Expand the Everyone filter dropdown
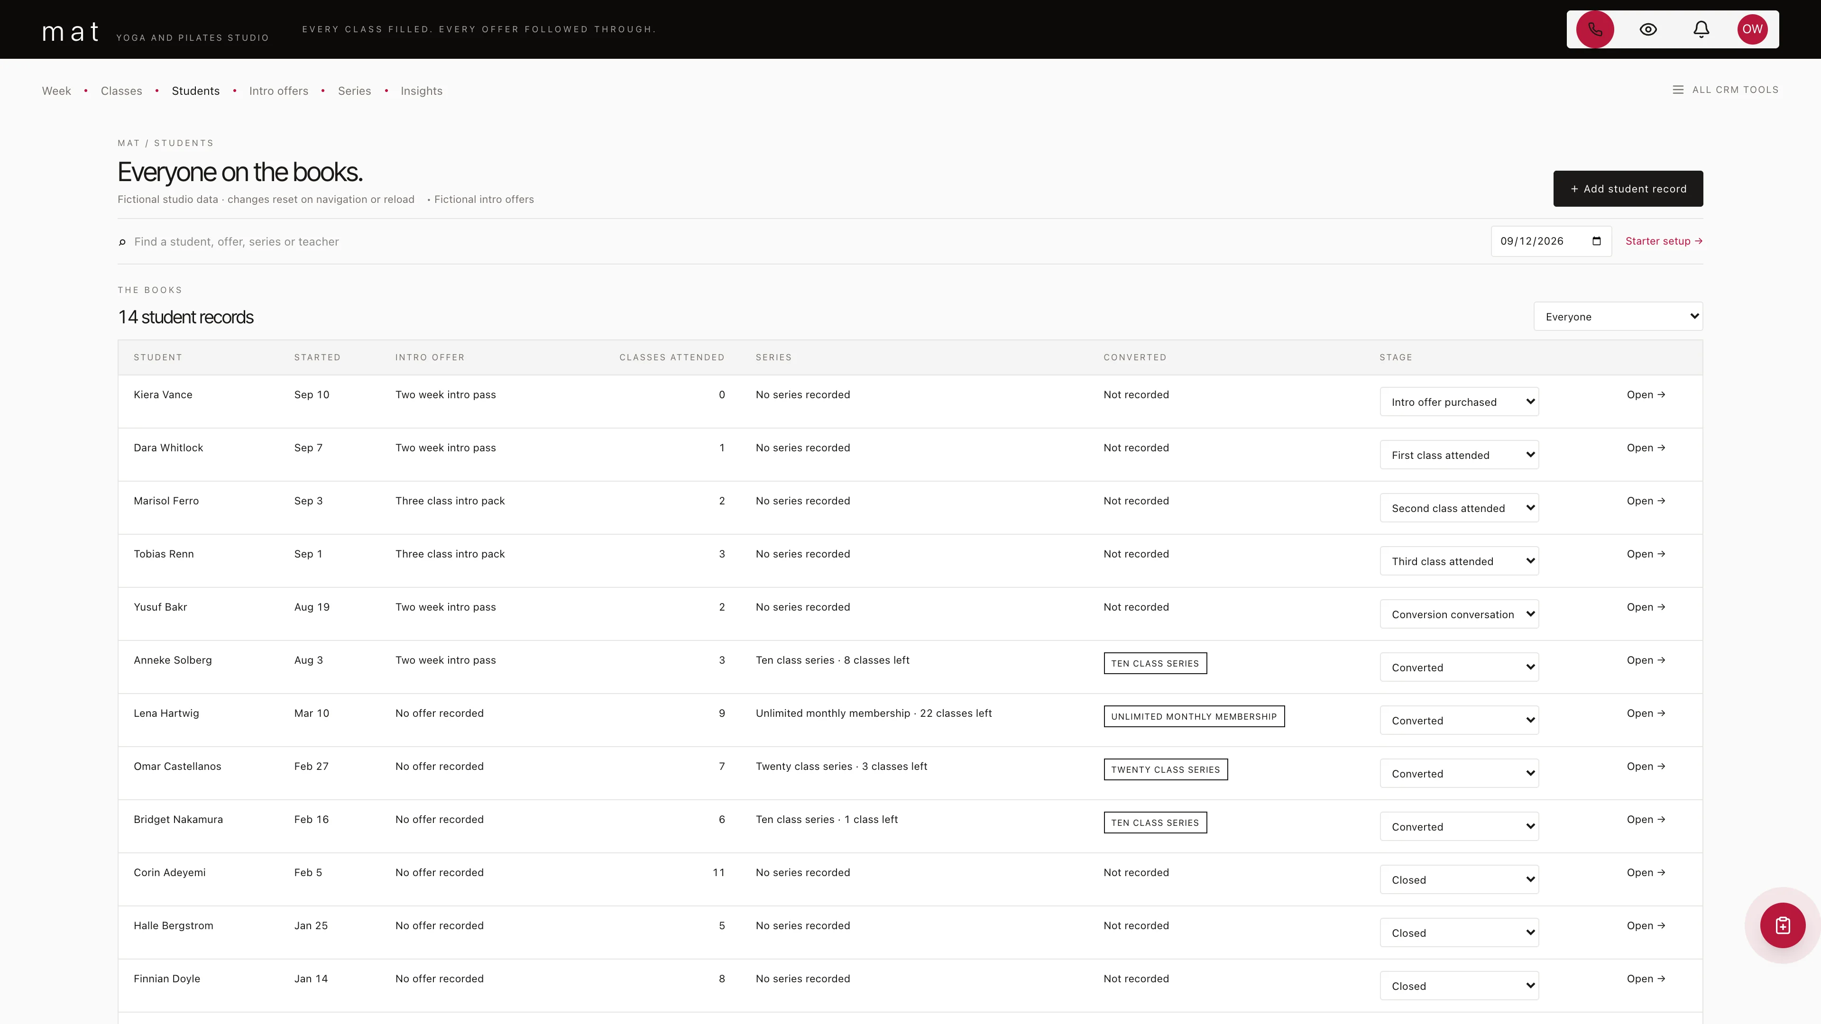Viewport: 1821px width, 1024px height. [x=1618, y=317]
